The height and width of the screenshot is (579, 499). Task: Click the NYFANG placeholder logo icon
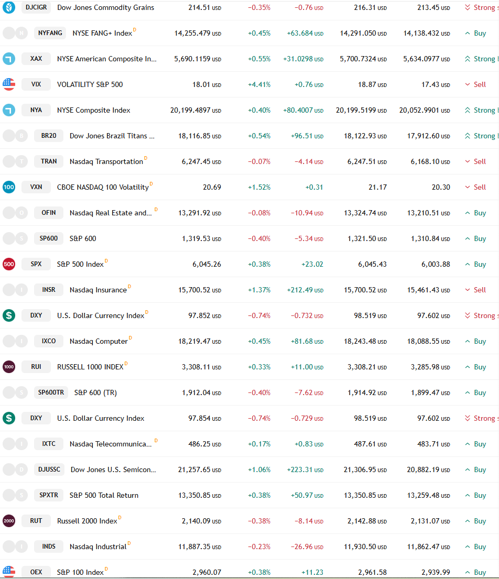tap(15, 33)
